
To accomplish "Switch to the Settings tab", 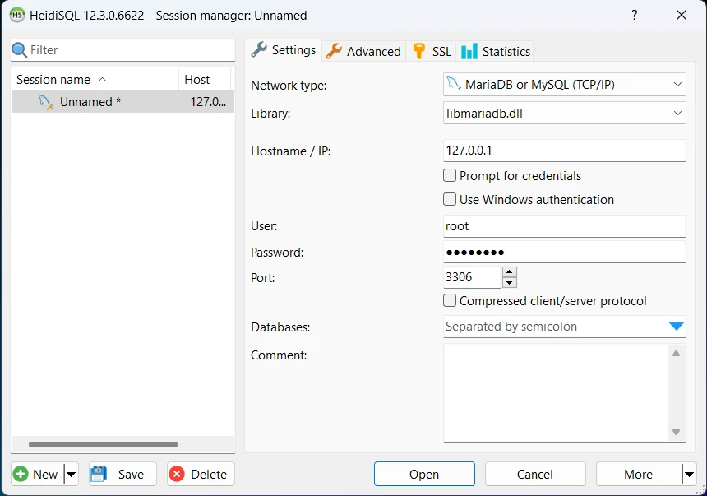I will pyautogui.click(x=284, y=49).
